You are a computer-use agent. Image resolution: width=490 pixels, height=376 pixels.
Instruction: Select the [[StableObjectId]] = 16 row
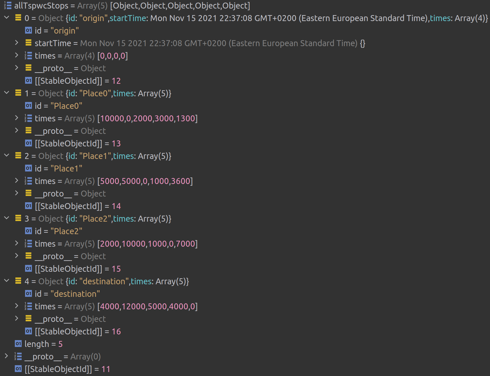pos(245,331)
